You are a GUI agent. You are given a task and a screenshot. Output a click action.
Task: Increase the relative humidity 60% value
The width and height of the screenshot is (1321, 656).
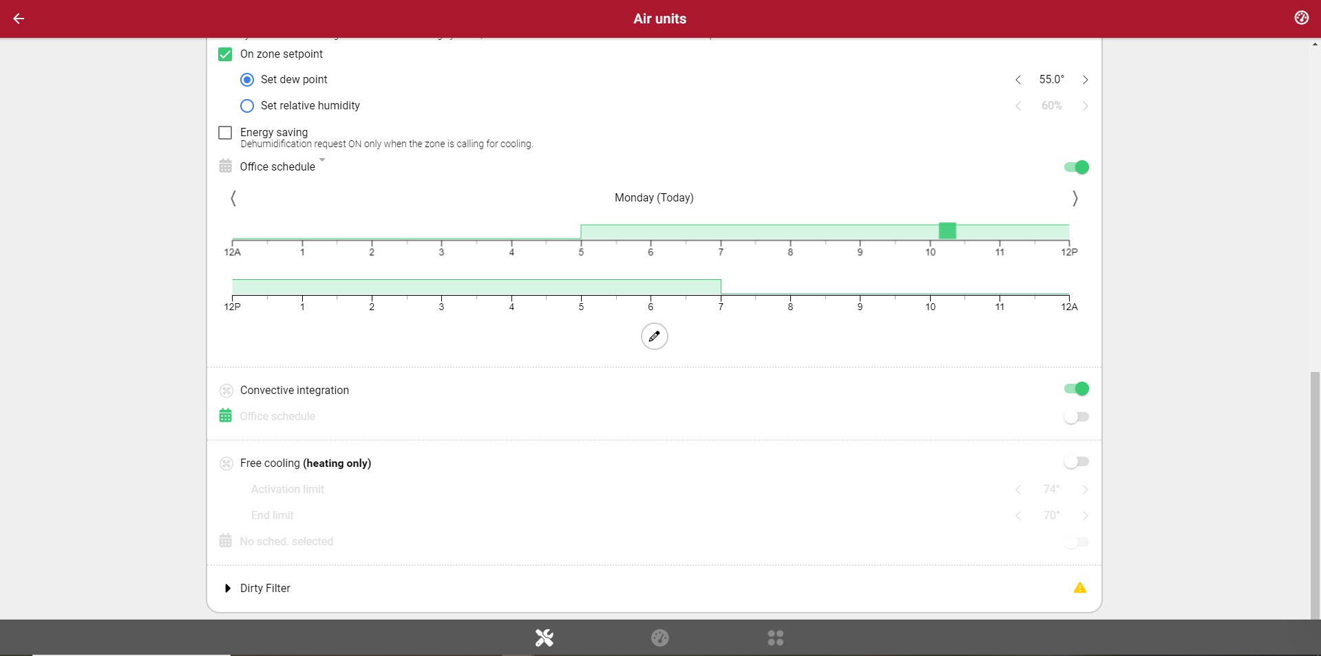(1086, 106)
